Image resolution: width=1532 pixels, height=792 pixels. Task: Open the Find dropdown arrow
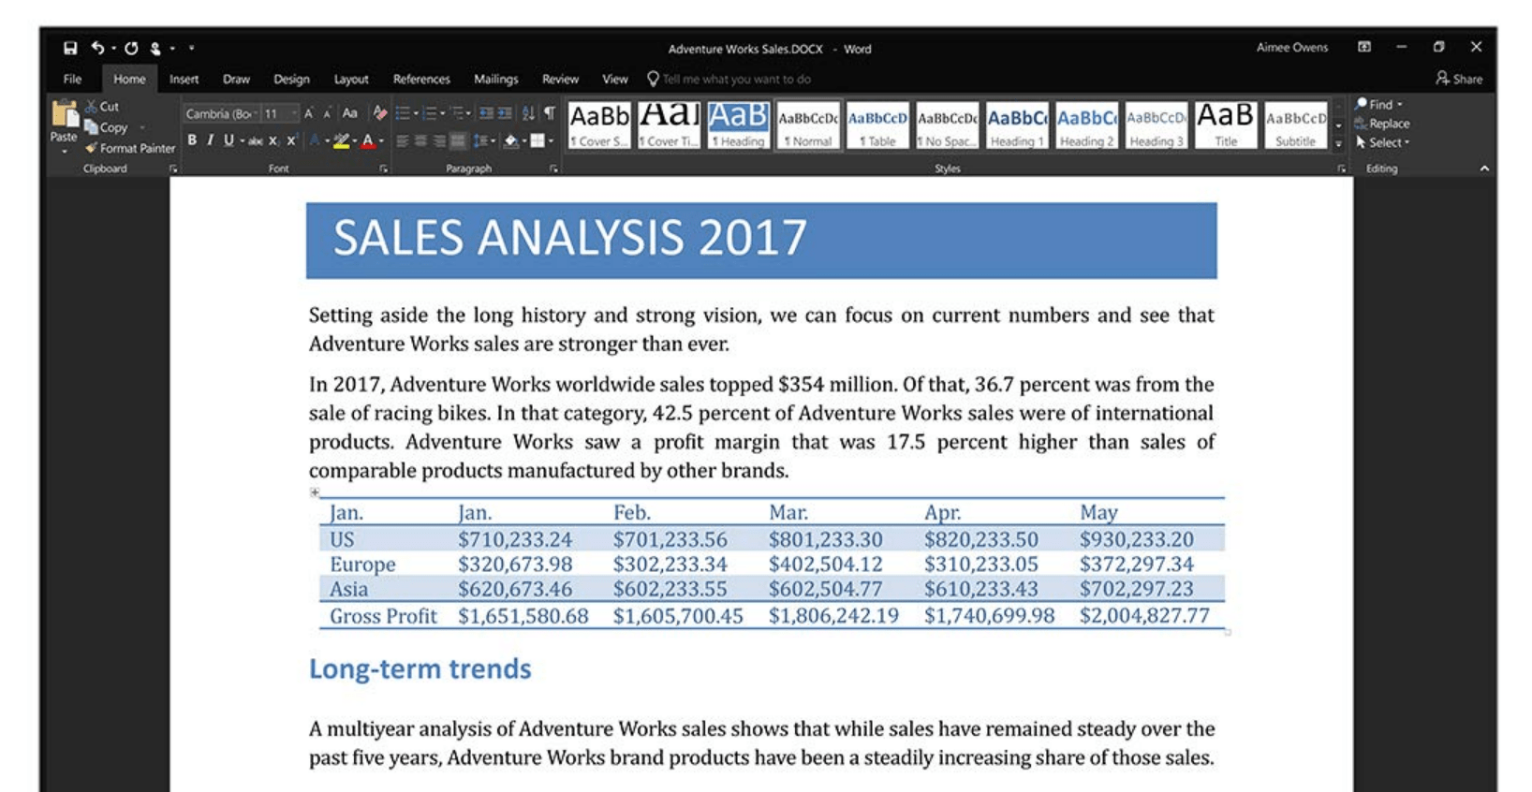click(x=1399, y=104)
